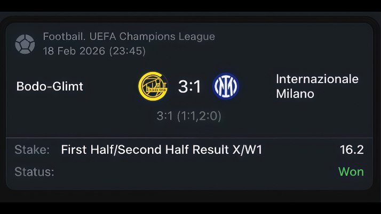Click the football sport icon
Viewport: 381px width, 214px height.
click(25, 44)
